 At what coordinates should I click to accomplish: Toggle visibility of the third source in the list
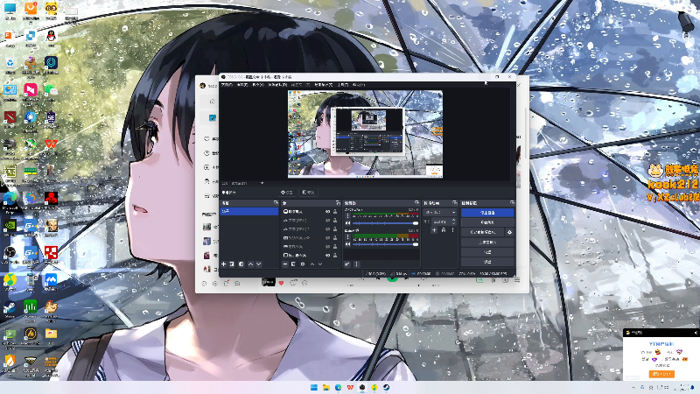(327, 229)
